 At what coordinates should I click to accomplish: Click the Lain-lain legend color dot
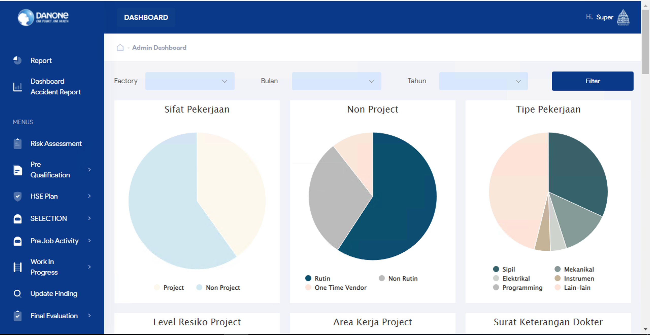click(x=558, y=287)
